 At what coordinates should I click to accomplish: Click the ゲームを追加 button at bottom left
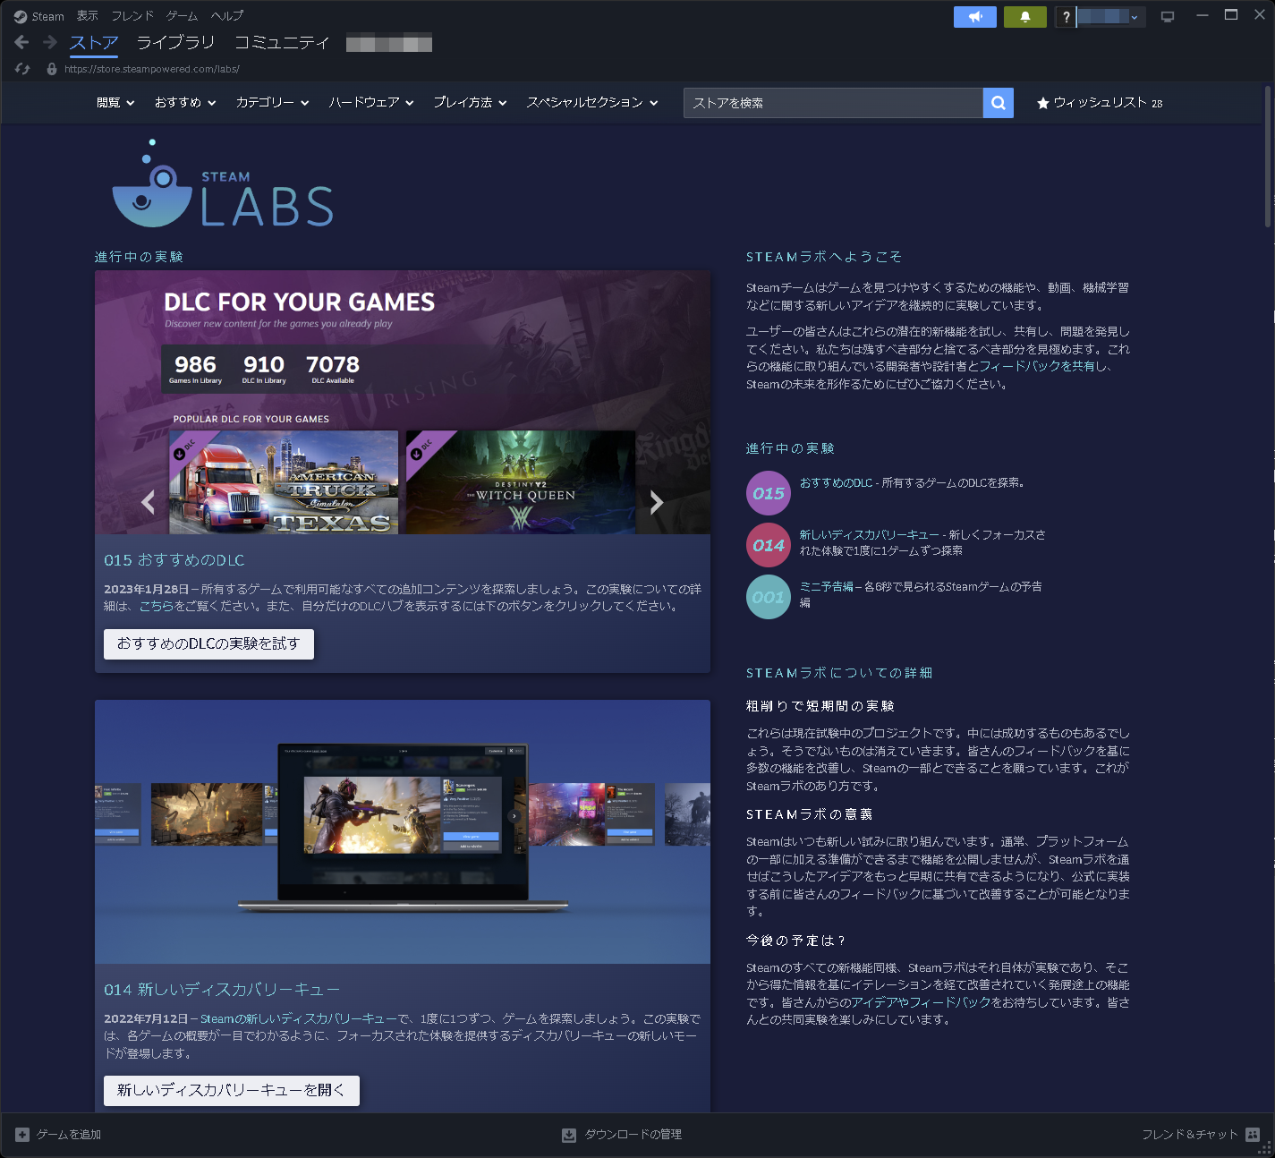(58, 1135)
